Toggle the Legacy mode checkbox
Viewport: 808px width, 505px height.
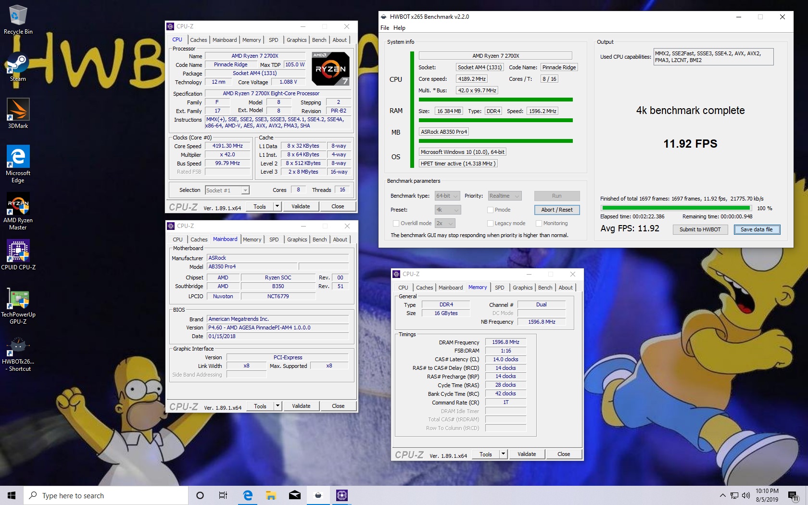tap(490, 223)
